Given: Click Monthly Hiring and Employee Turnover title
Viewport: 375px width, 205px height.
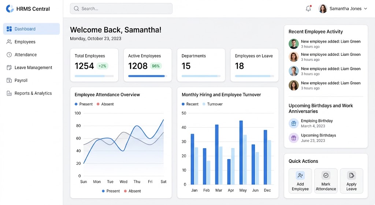Looking at the screenshot, I should [221, 95].
